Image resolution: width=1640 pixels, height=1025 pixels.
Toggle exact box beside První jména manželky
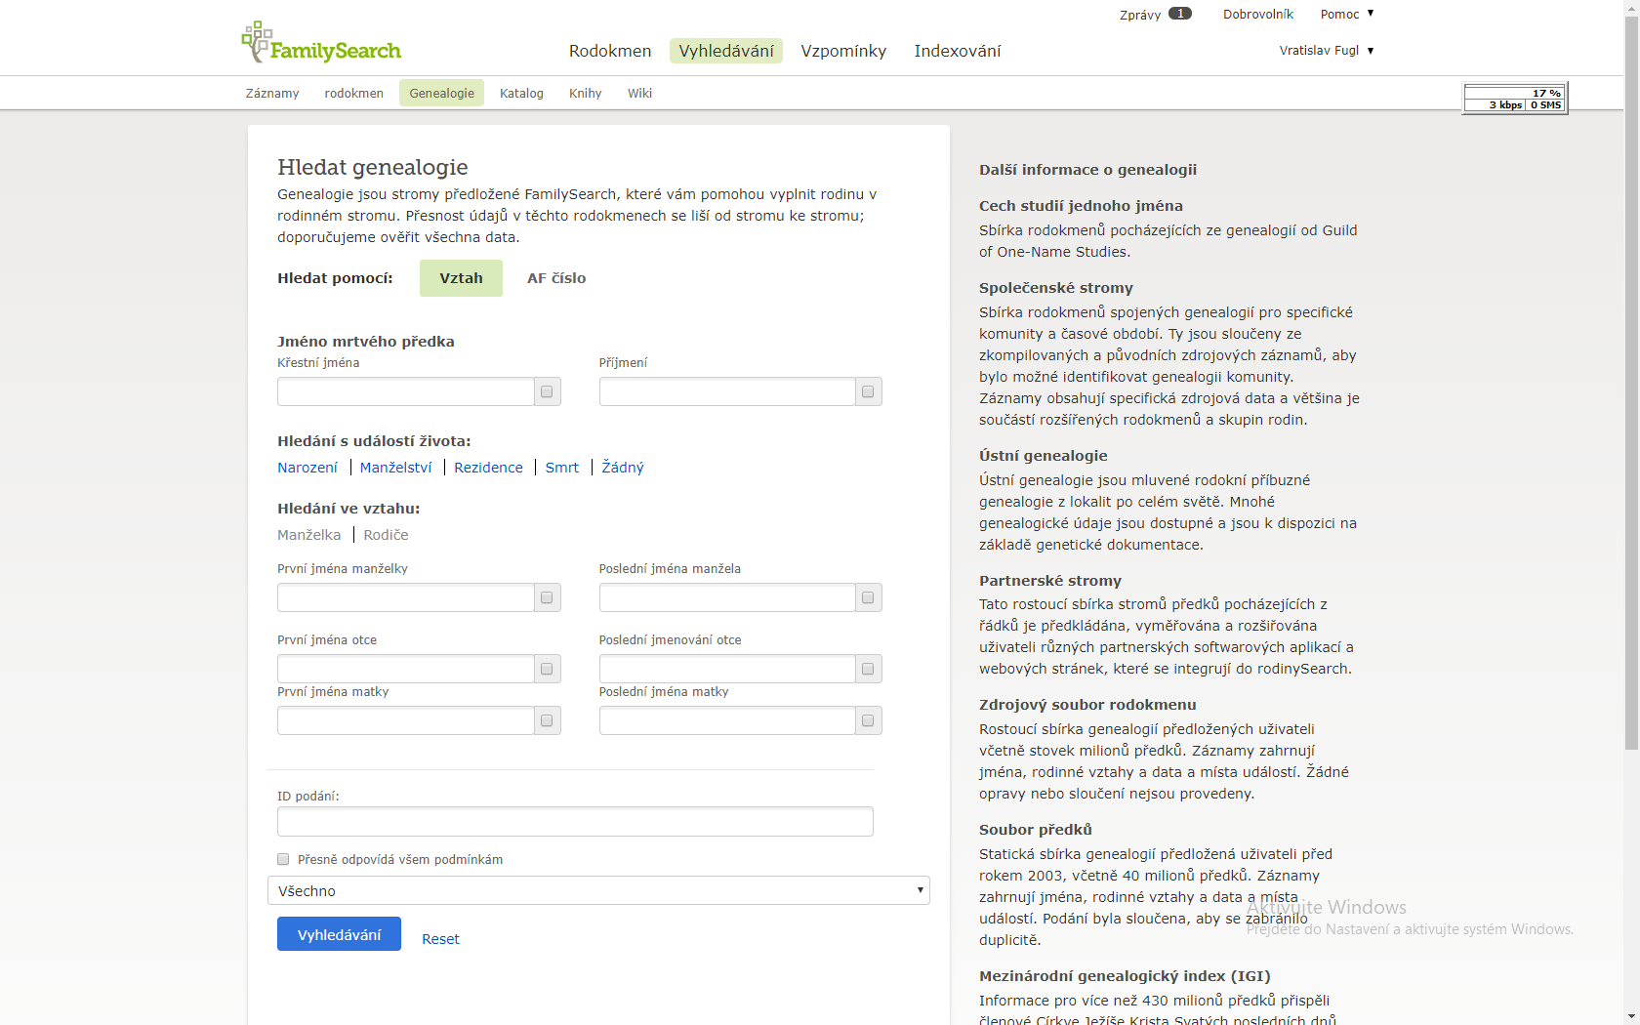(x=547, y=597)
